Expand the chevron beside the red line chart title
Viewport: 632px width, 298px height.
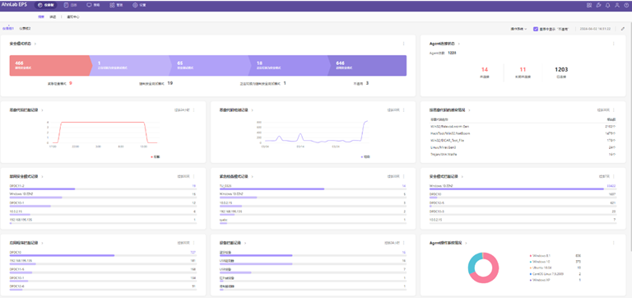[x=42, y=109]
